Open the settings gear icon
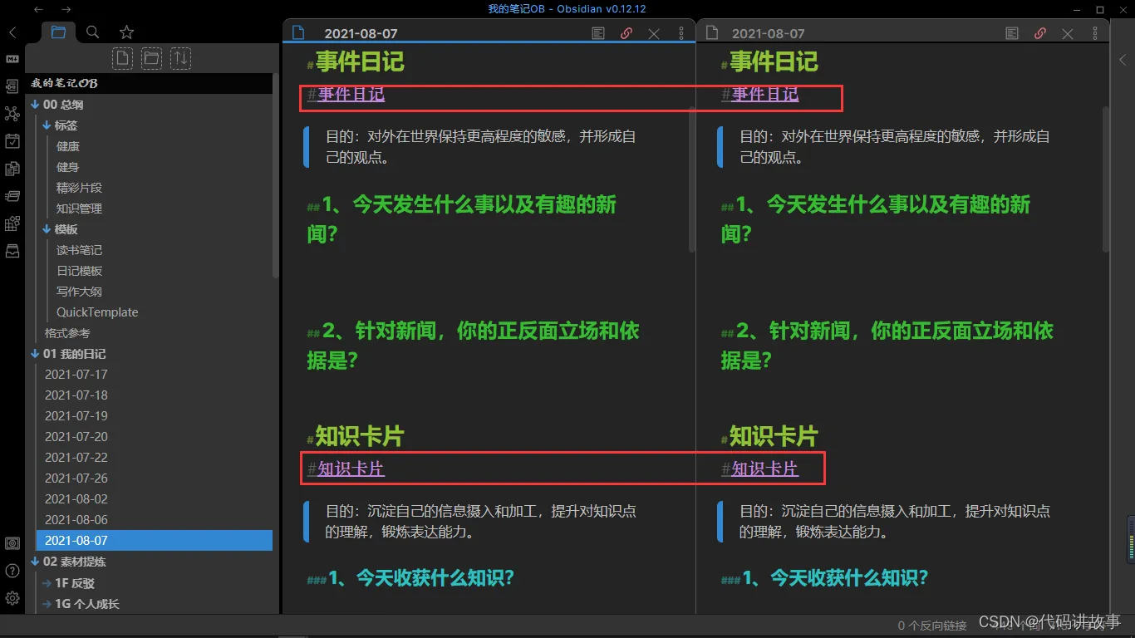The height and width of the screenshot is (638, 1135). [12, 598]
